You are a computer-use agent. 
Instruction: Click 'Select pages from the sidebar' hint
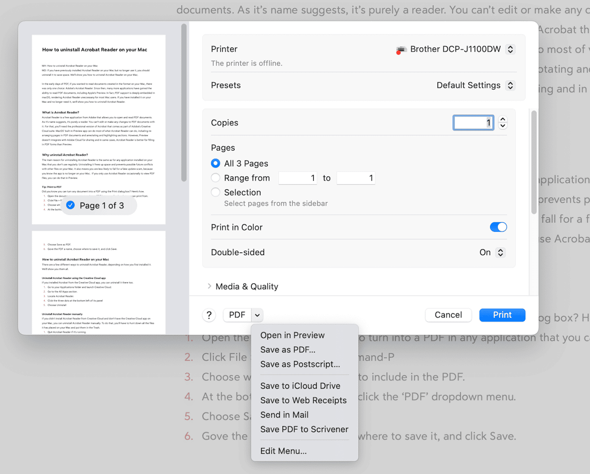(276, 203)
